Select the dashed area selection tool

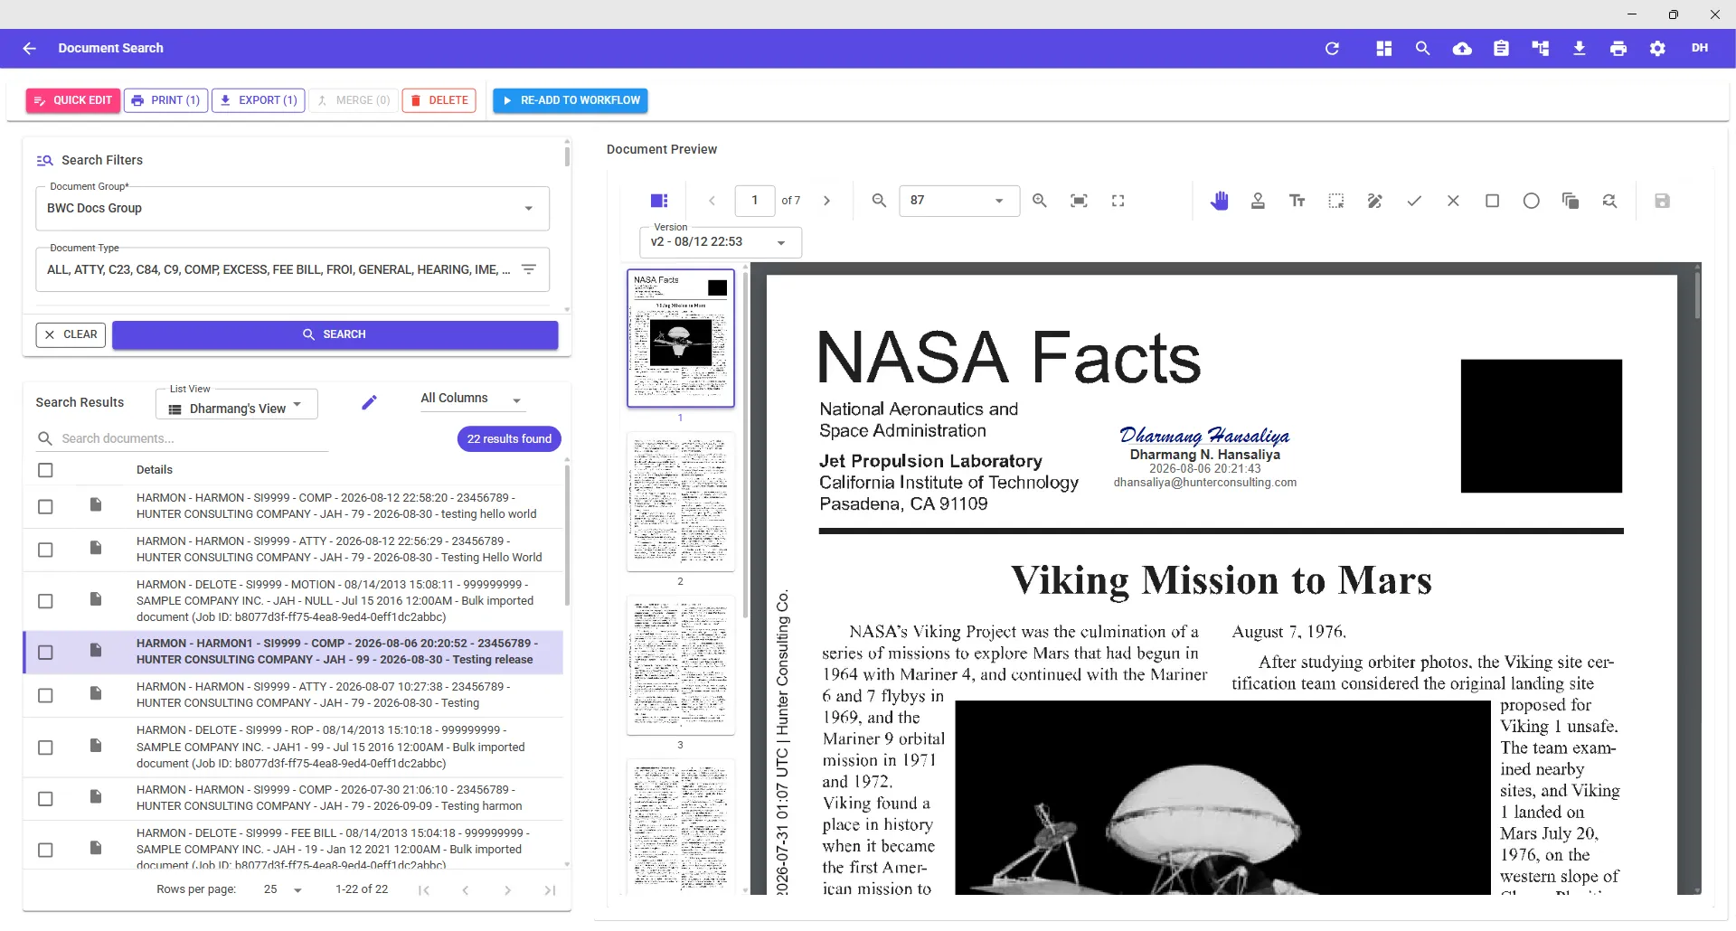tap(1336, 201)
